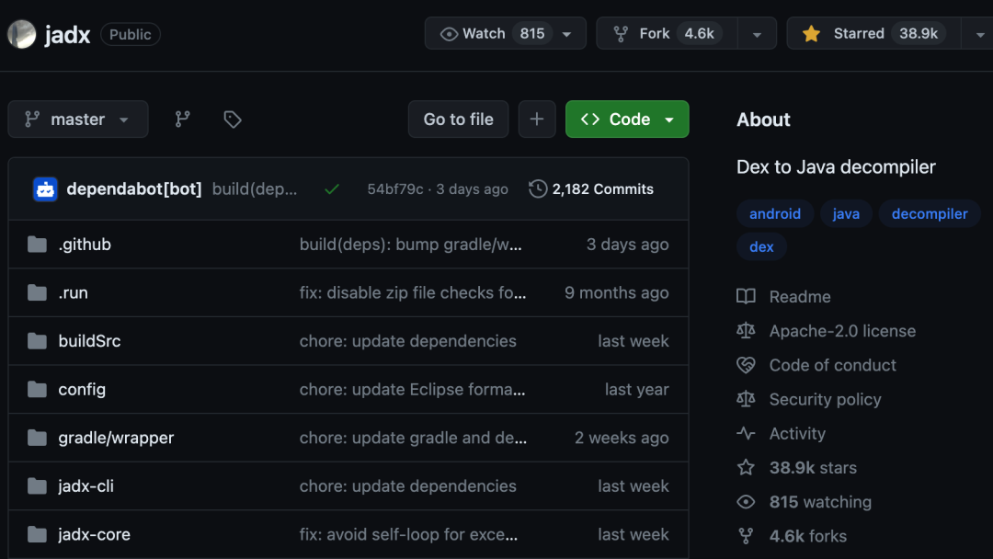Viewport: 993px width, 559px height.
Task: Open commit hash 54bf79c
Action: pos(395,188)
